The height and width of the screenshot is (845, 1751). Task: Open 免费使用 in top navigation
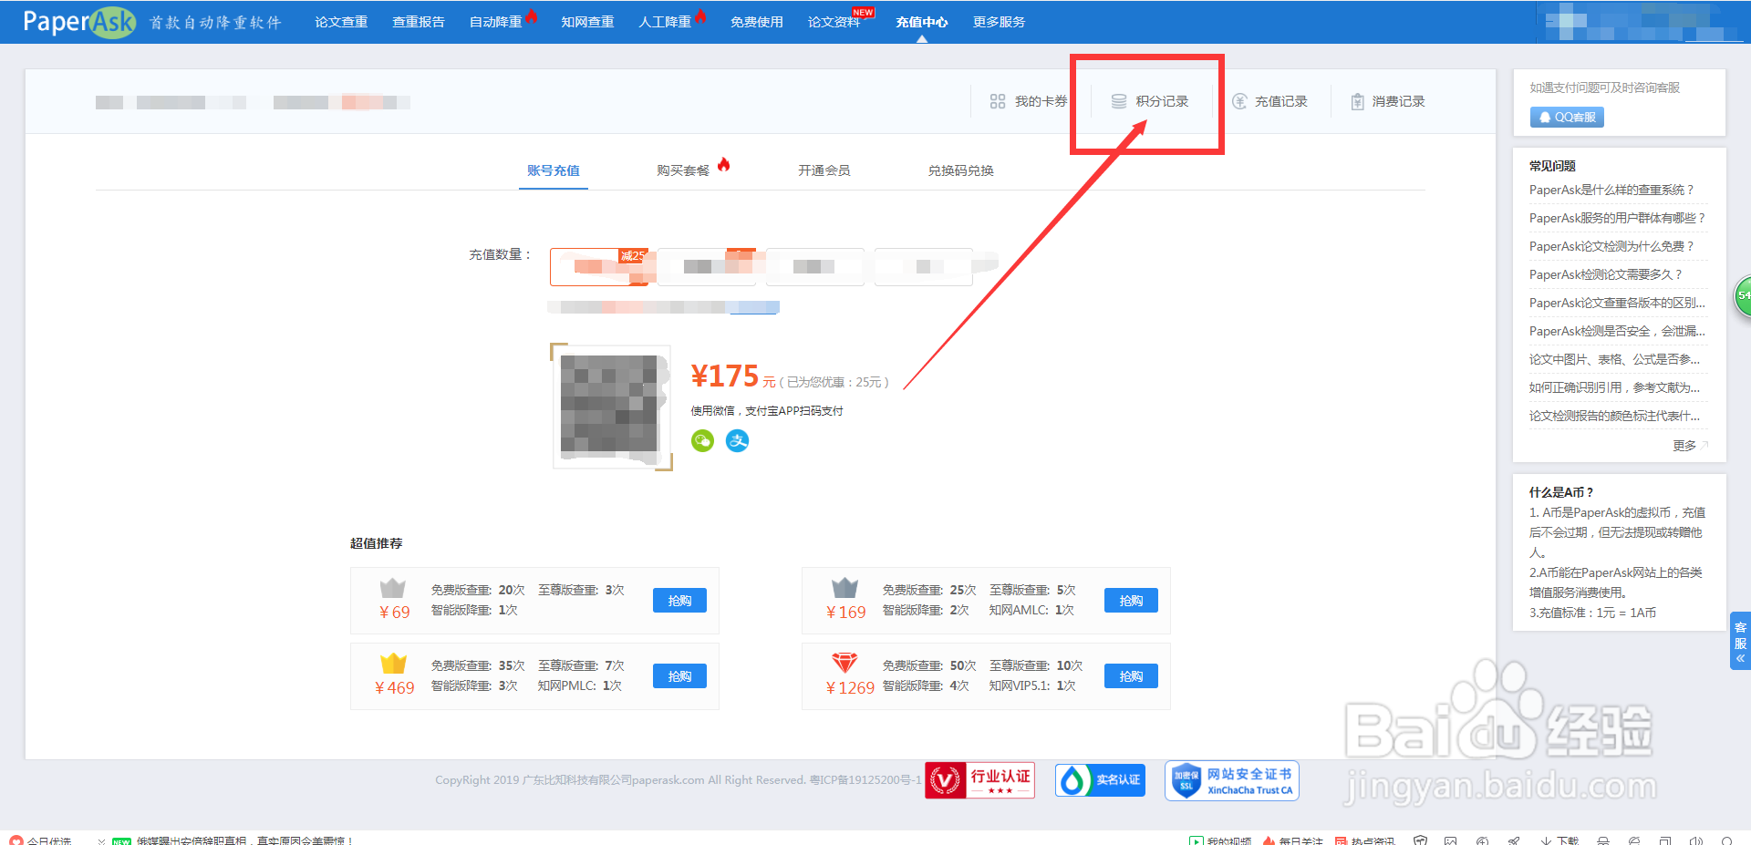point(756,22)
